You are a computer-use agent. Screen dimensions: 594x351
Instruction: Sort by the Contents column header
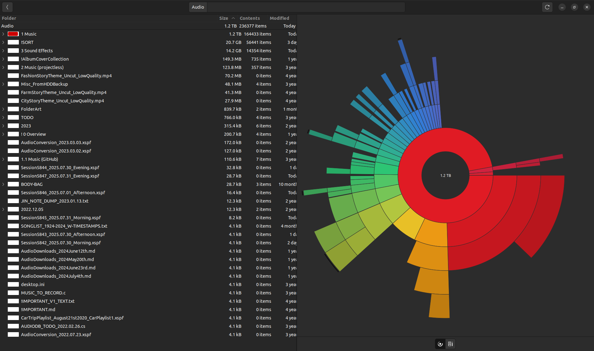tap(249, 18)
